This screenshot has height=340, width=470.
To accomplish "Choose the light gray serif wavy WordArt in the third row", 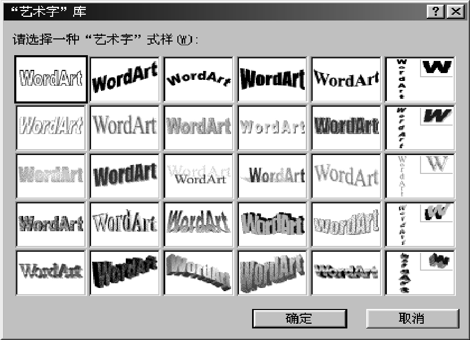I will [346, 176].
